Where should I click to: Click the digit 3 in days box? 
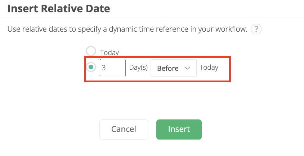104,68
